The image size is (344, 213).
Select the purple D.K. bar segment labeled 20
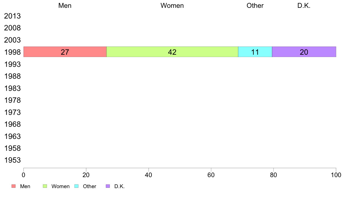[x=304, y=52]
